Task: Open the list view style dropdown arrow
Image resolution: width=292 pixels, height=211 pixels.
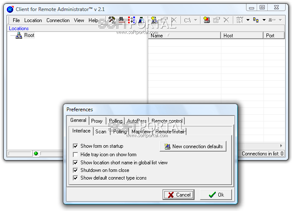Action: tap(248, 20)
